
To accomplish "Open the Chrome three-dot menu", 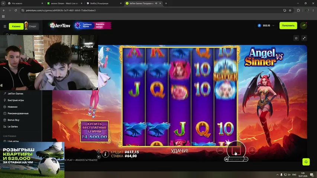I will pyautogui.click(x=313, y=10).
